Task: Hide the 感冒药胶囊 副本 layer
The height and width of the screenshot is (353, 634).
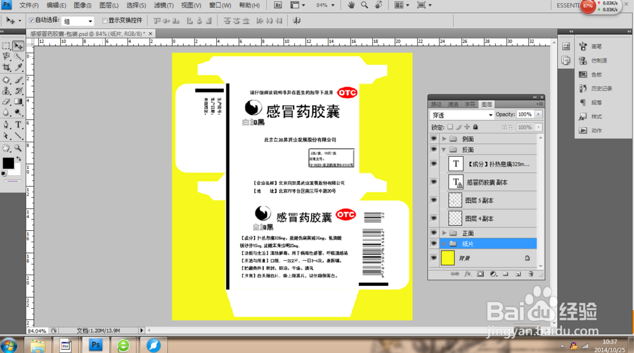Action: pyautogui.click(x=434, y=182)
